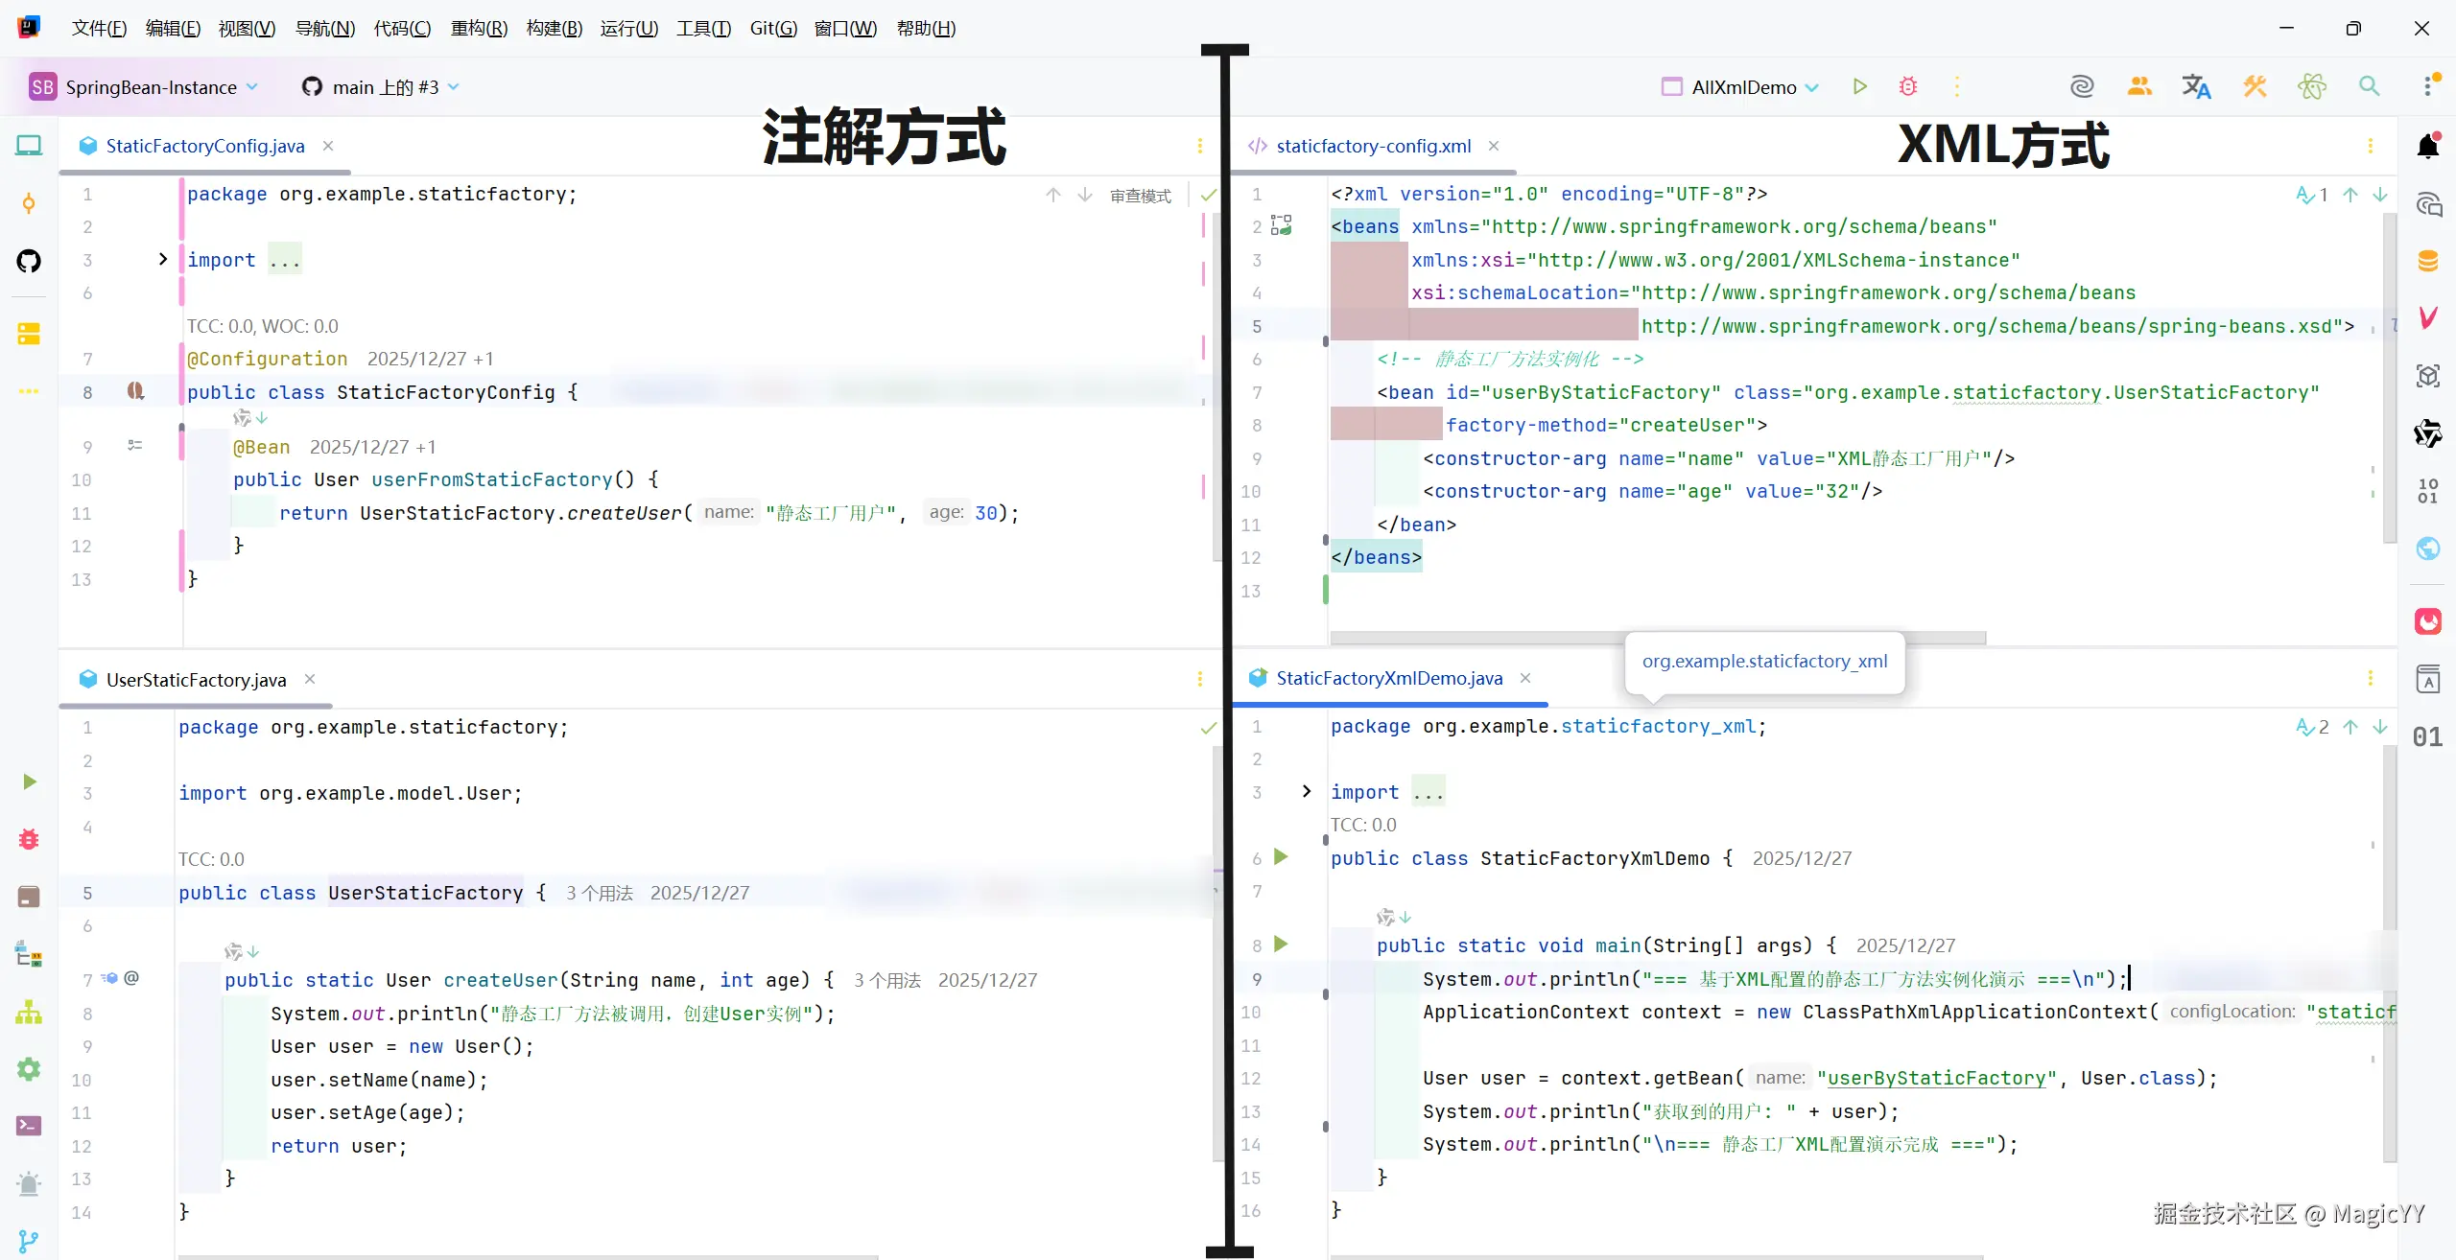Expand folded imports in StaticFactoryXmlDemo.java
2456x1260 pixels.
[x=1306, y=792]
